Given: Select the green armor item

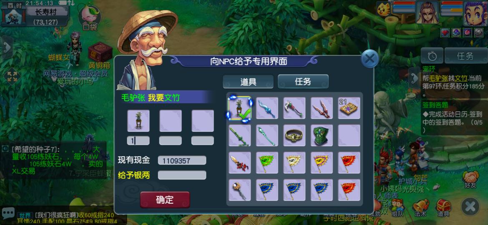Looking at the screenshot, I should pos(322,135).
